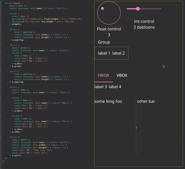Click the code line returning "split"
This screenshot has width=185, height=169.
point(41,142)
